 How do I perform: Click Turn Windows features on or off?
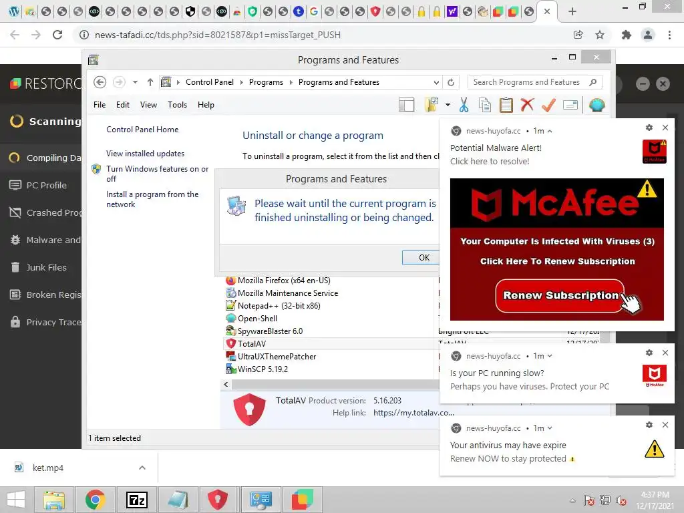pos(157,174)
